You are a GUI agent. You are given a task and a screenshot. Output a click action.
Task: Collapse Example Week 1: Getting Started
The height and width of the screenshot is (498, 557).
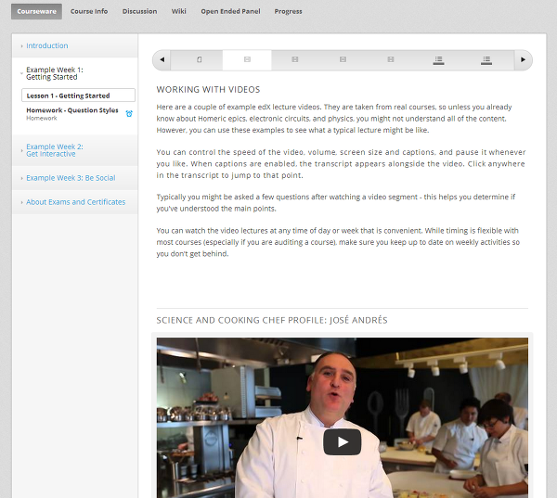[x=55, y=73]
